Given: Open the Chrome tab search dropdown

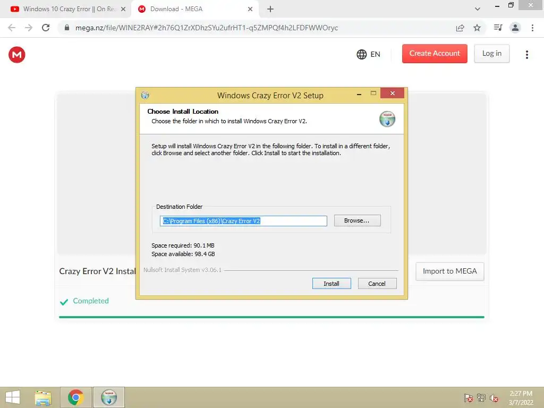Looking at the screenshot, I should [478, 9].
